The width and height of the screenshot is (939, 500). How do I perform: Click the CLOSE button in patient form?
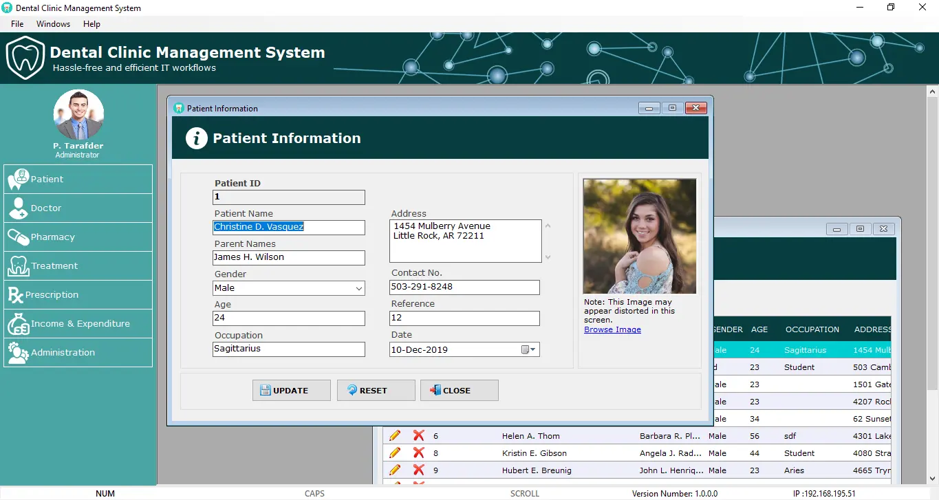click(460, 390)
